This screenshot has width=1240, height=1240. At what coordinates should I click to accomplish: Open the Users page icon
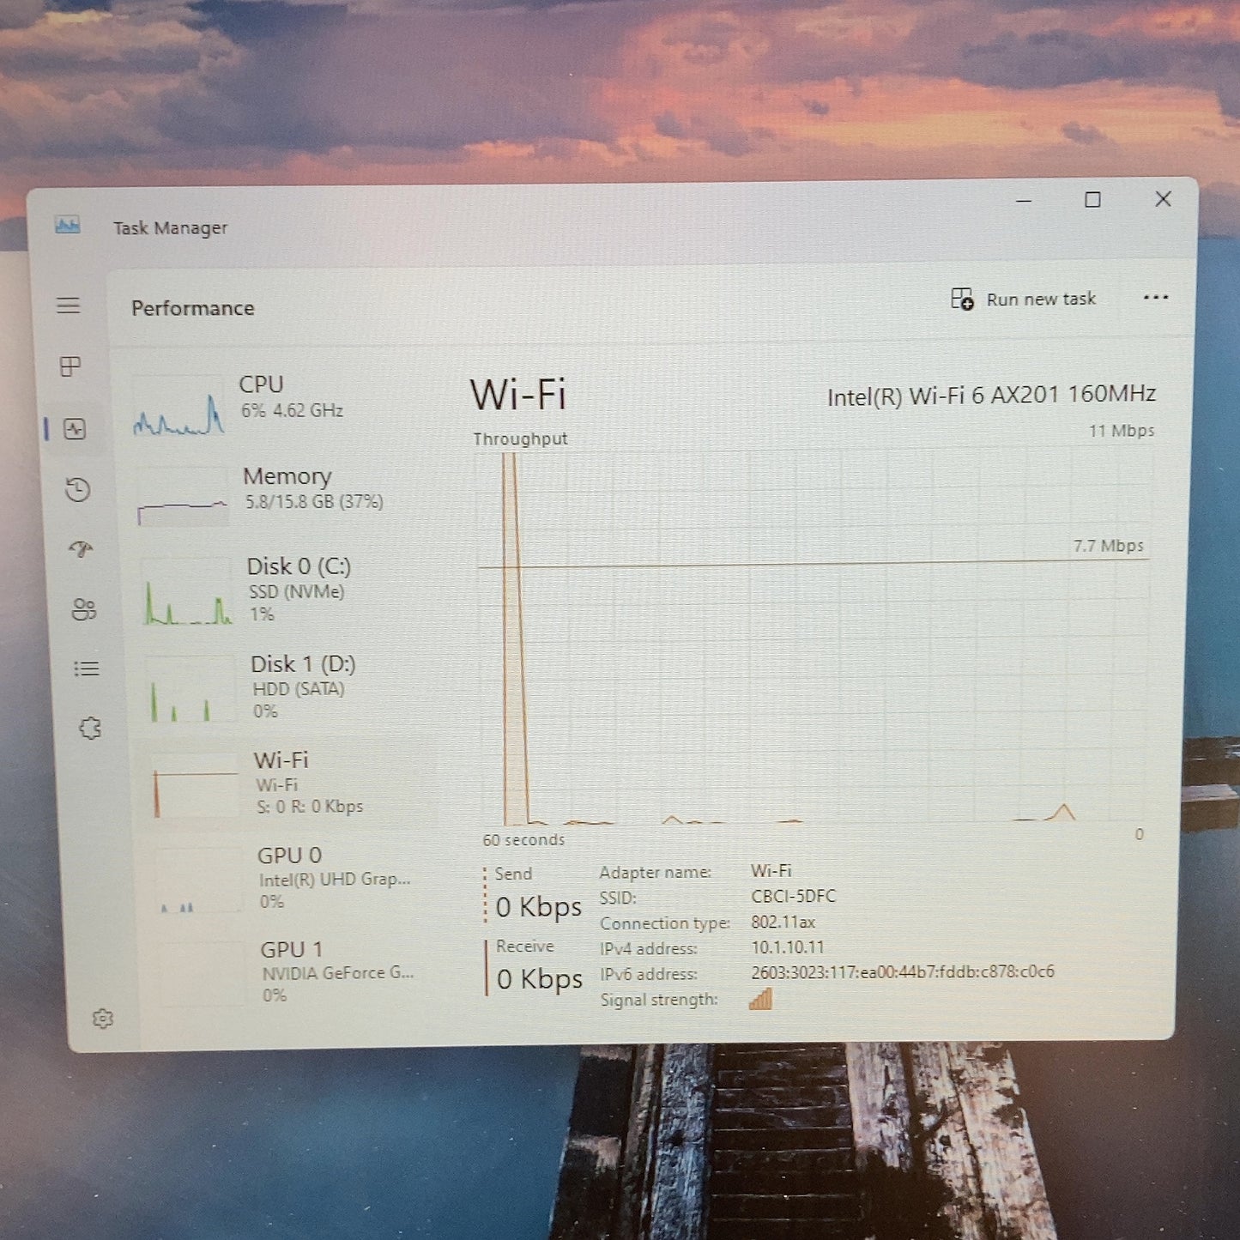84,609
